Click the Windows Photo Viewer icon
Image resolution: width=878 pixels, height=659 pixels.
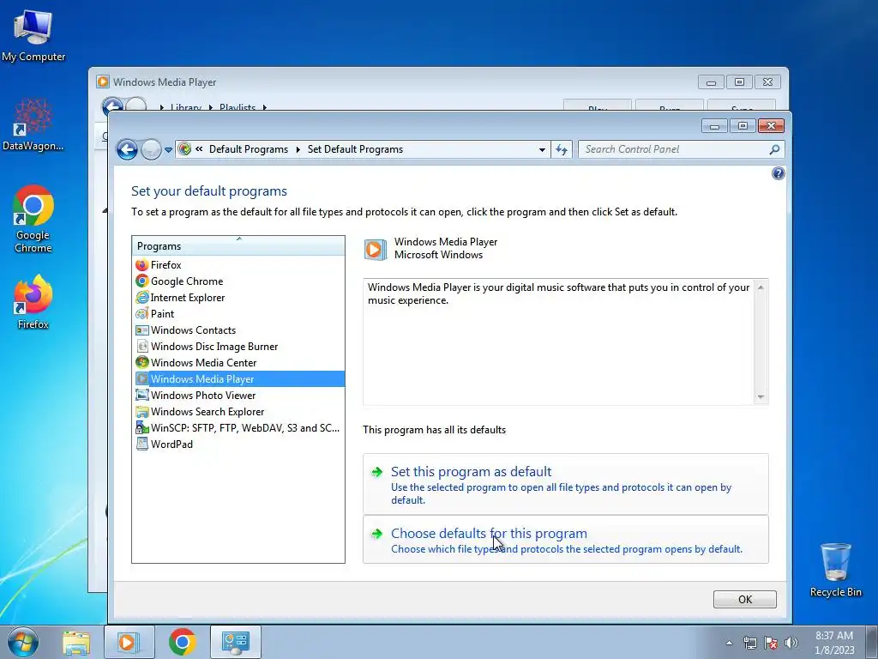click(x=142, y=395)
